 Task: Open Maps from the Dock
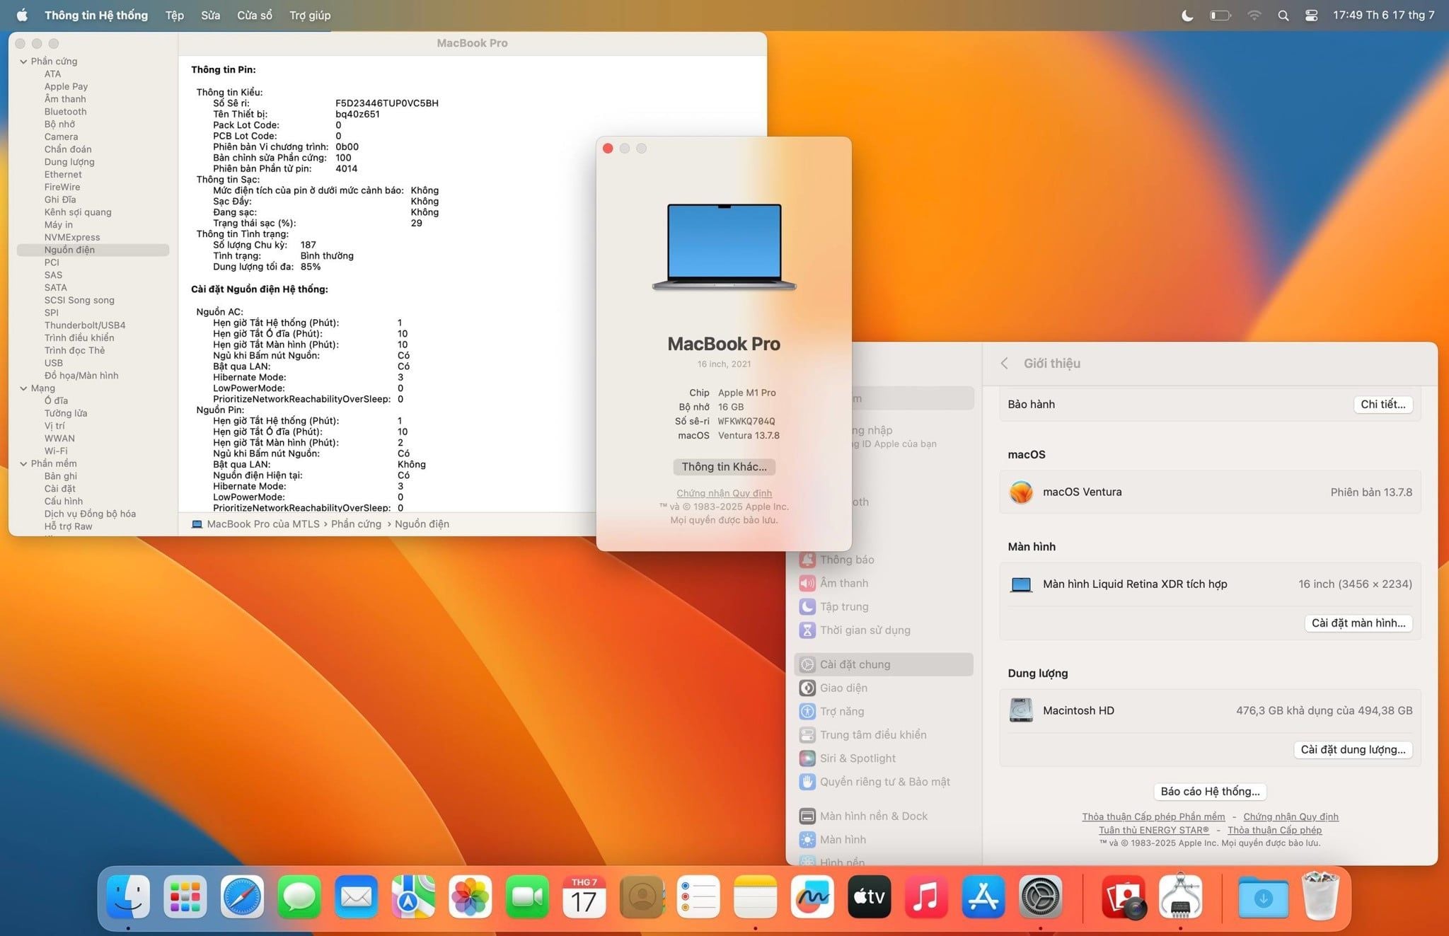click(x=413, y=896)
